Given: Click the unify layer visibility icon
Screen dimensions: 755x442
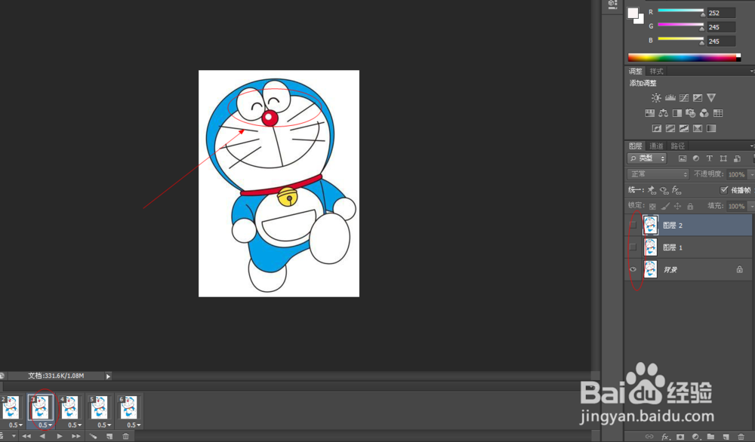Looking at the screenshot, I should [x=664, y=191].
